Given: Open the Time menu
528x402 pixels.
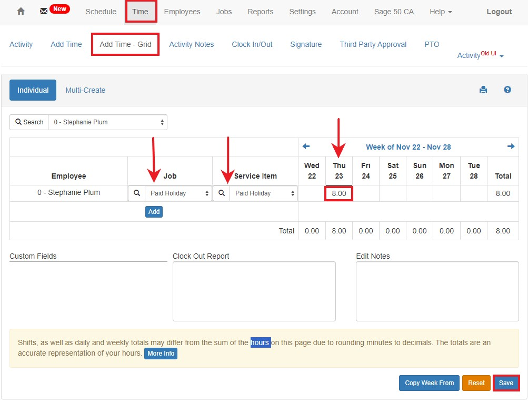Looking at the screenshot, I should (140, 12).
